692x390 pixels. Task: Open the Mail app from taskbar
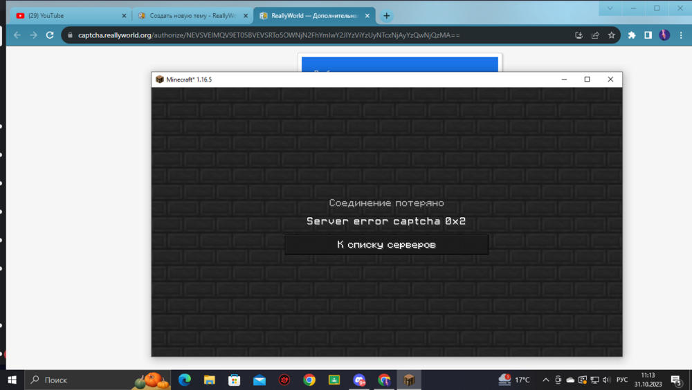point(259,380)
